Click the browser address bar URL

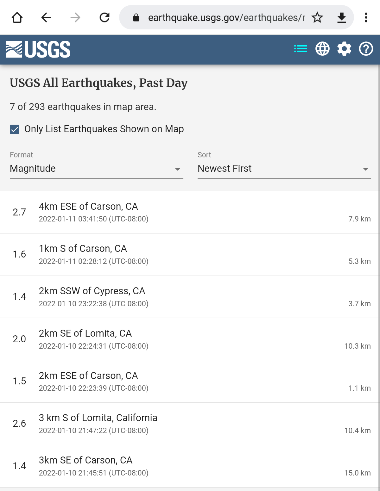226,17
